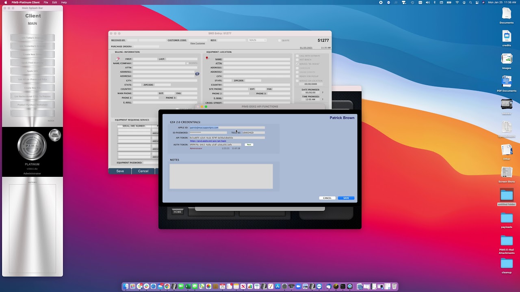Click the eraser icon in Billing Information
The width and height of the screenshot is (520, 292).
[117, 59]
